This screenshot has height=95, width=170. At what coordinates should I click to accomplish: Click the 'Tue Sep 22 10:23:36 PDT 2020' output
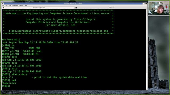(x=22, y=60)
